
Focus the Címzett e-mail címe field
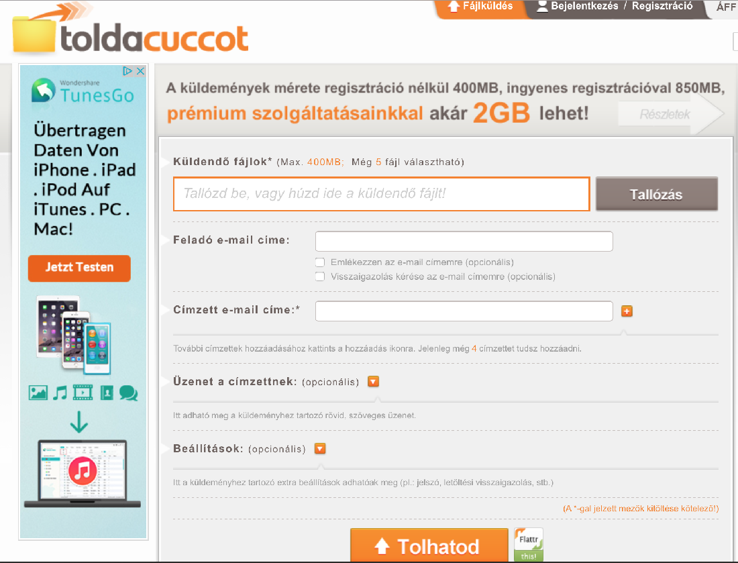click(x=464, y=311)
